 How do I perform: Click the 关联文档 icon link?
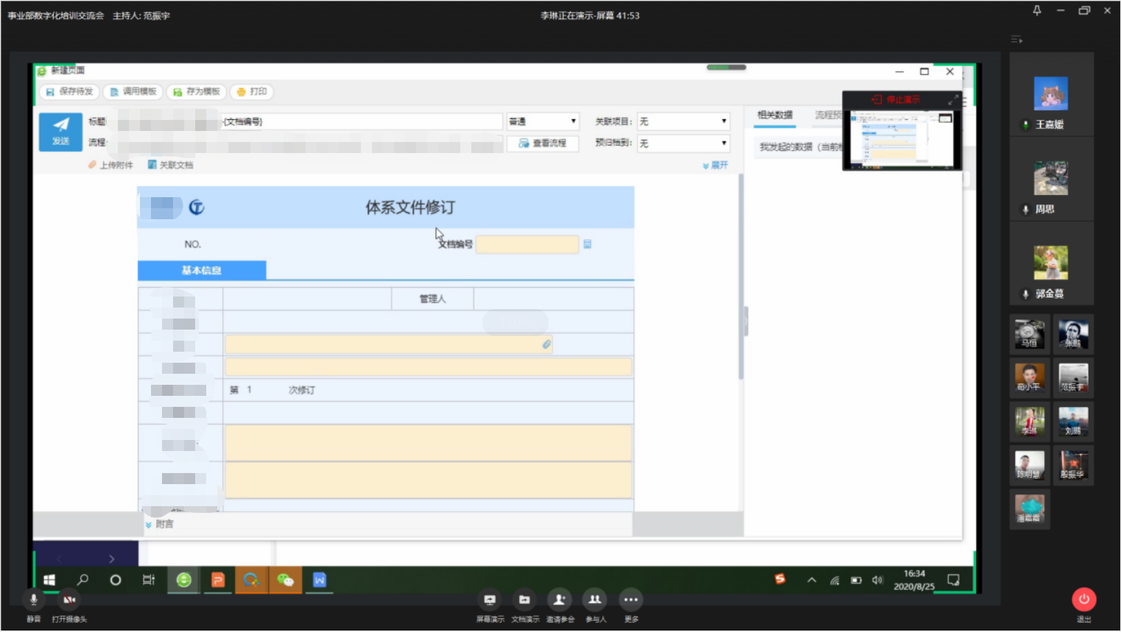[170, 165]
